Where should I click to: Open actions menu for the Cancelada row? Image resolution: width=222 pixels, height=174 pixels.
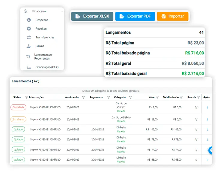click(x=207, y=107)
